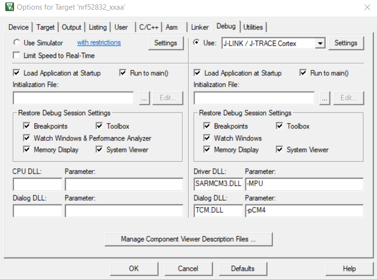Toggle J-LINK Load Application at Startup
The width and height of the screenshot is (377, 280).
tap(197, 73)
